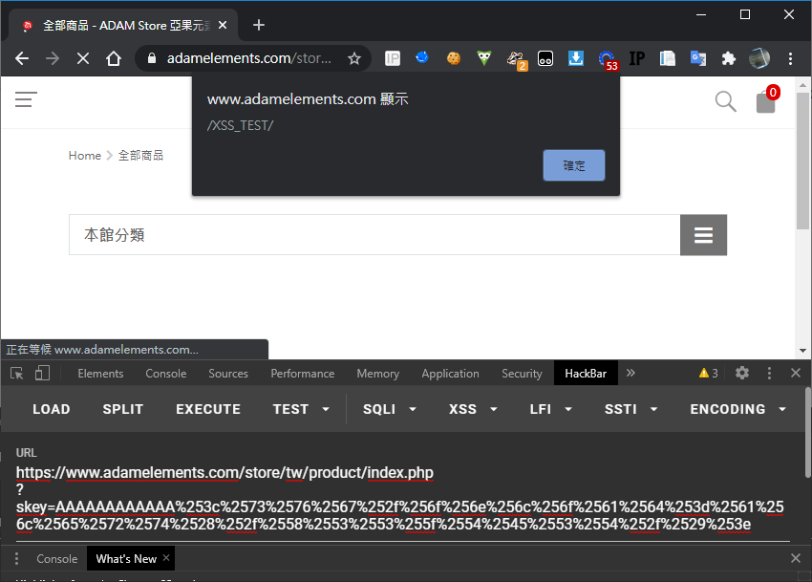Activate DevTools inspect element tool
812x582 pixels.
point(16,373)
